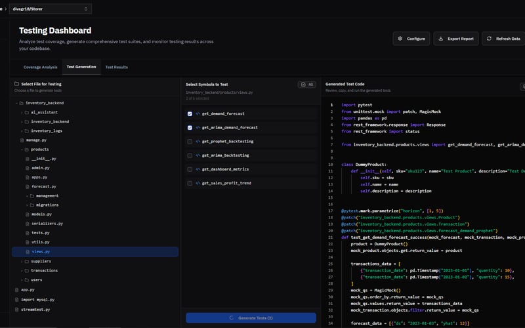Select views.py in the file tree
Screen dimensions: 525x328
[95, 252]
